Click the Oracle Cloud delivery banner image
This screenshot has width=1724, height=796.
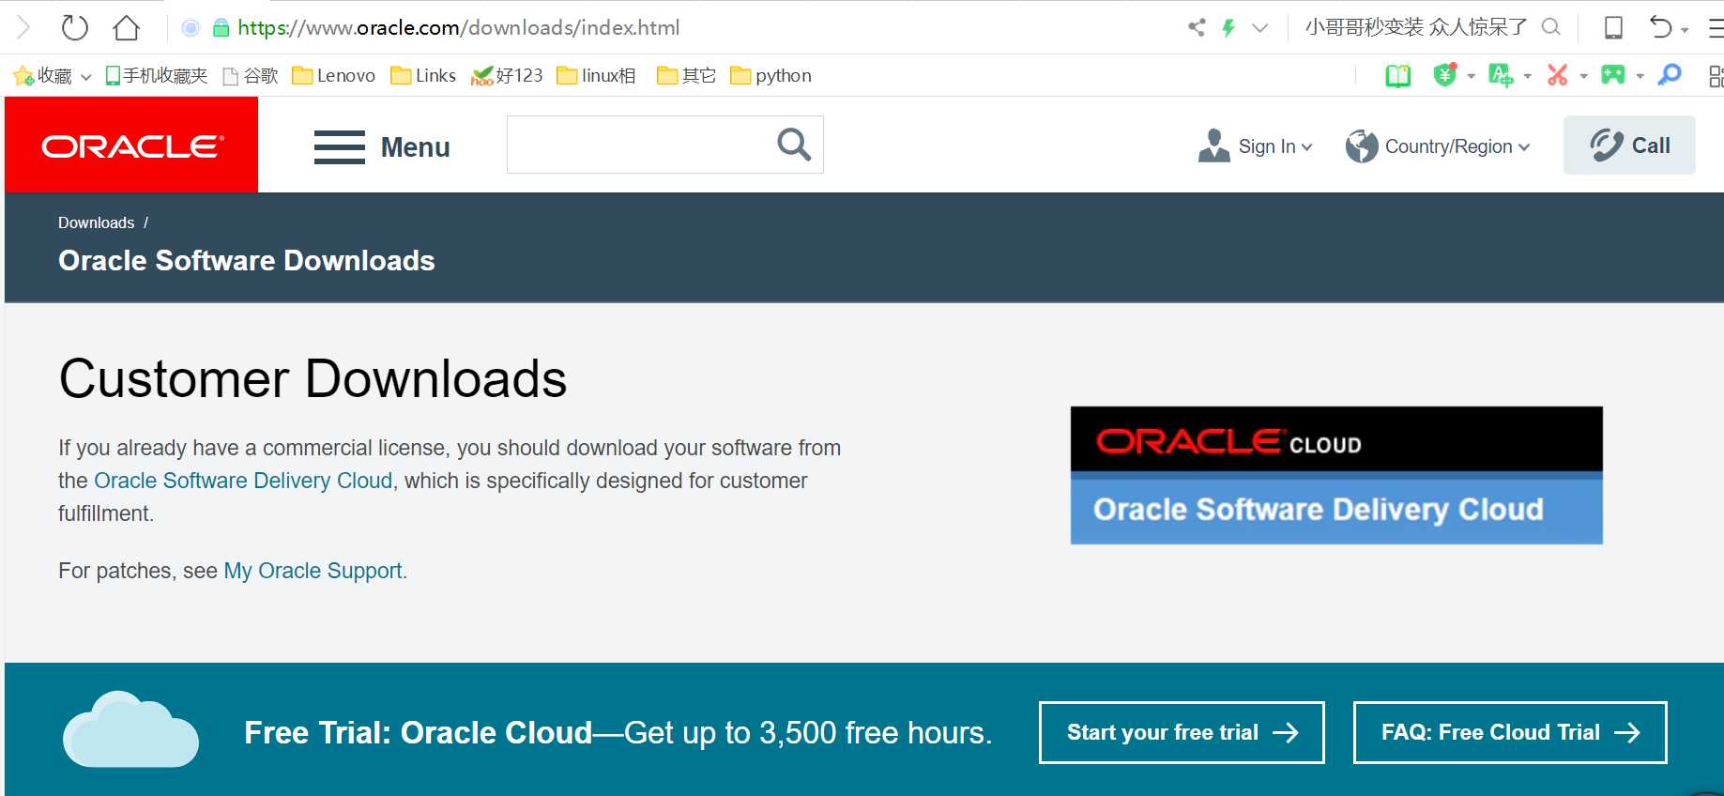tap(1336, 475)
